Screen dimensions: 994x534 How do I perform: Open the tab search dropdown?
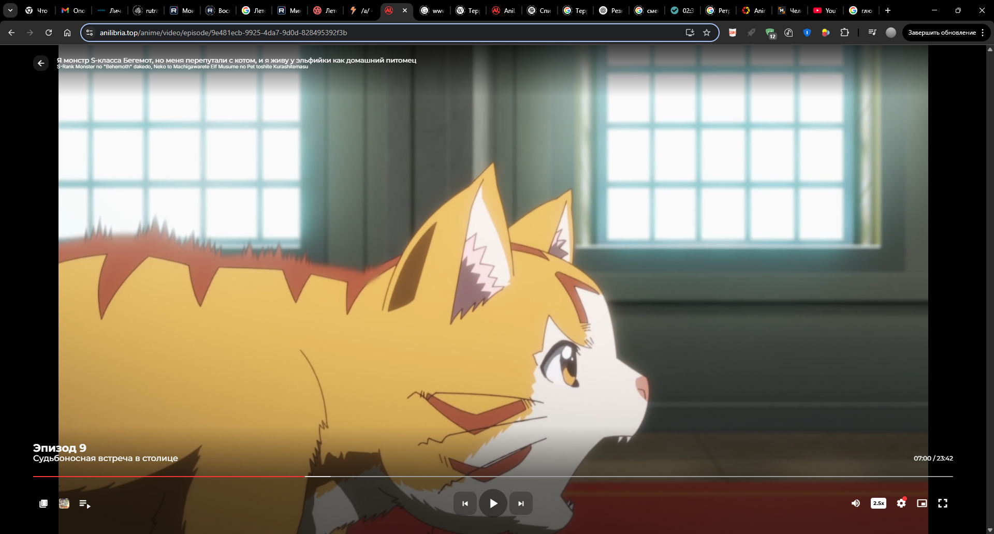point(10,10)
